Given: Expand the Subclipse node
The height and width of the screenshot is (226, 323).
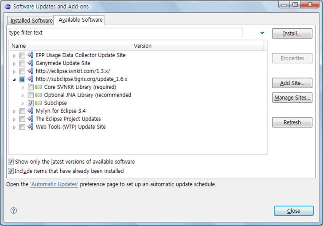Looking at the screenshot, I should 23,104.
